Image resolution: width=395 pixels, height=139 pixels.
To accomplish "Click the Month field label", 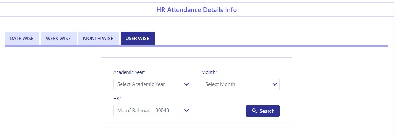I will click(209, 72).
